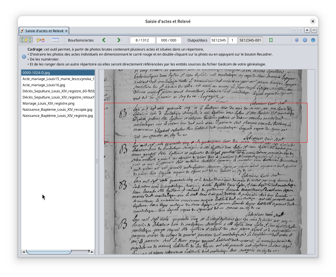Click the 5E12345-001 output name field
Viewport: 336px width, 277px height.
coord(250,40)
